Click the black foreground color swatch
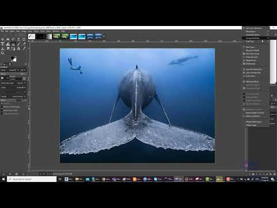The image size is (277, 208). click(13, 58)
